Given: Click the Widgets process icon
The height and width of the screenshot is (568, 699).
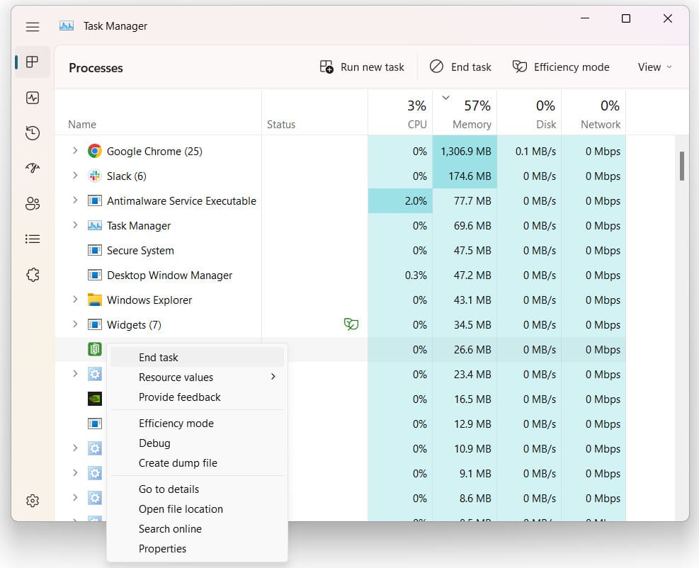Looking at the screenshot, I should click(94, 324).
